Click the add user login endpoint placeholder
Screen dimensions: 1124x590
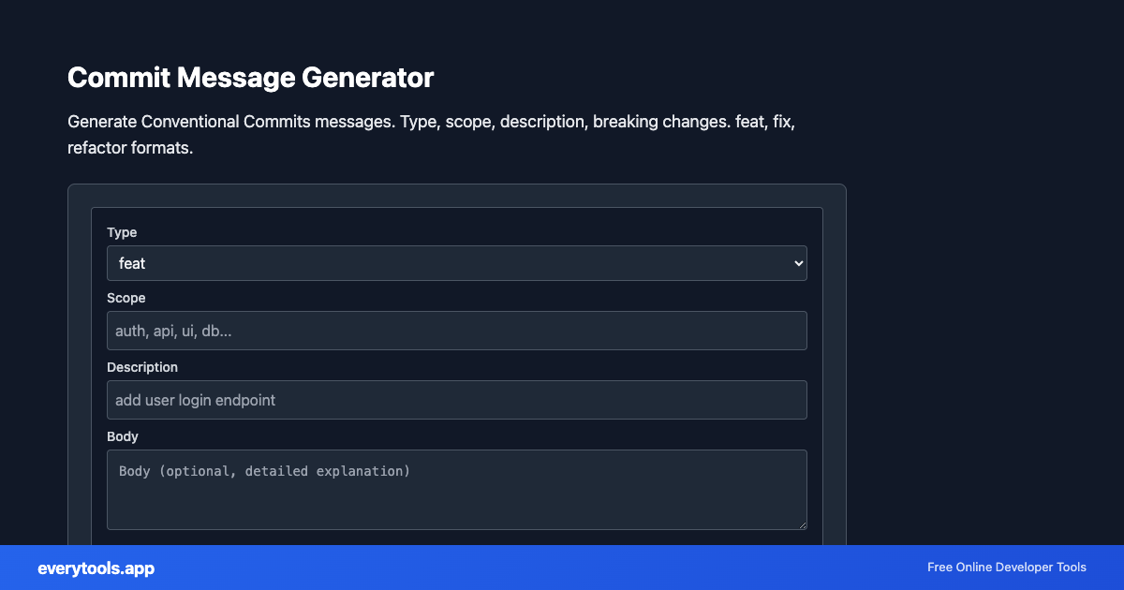point(194,400)
